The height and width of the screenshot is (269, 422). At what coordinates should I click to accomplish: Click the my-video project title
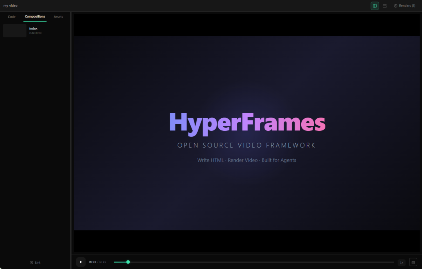pyautogui.click(x=11, y=6)
